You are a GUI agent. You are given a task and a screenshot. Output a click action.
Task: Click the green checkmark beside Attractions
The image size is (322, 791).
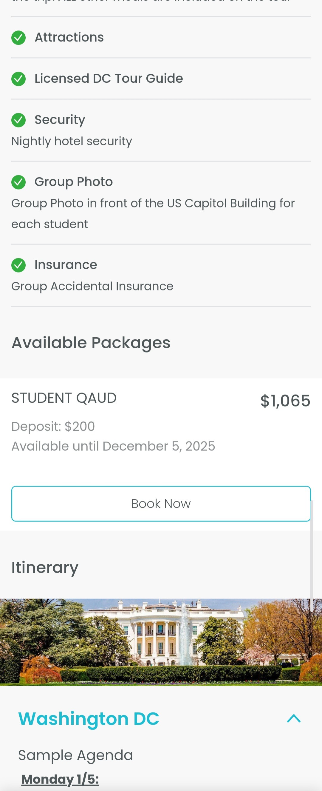(18, 38)
